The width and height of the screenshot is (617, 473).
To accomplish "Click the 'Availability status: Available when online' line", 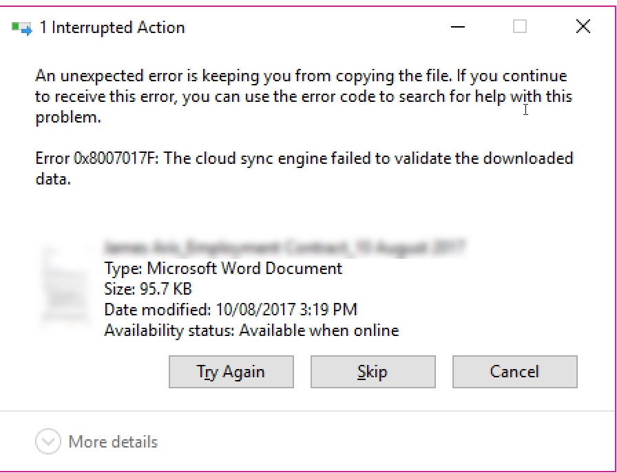I will [251, 330].
